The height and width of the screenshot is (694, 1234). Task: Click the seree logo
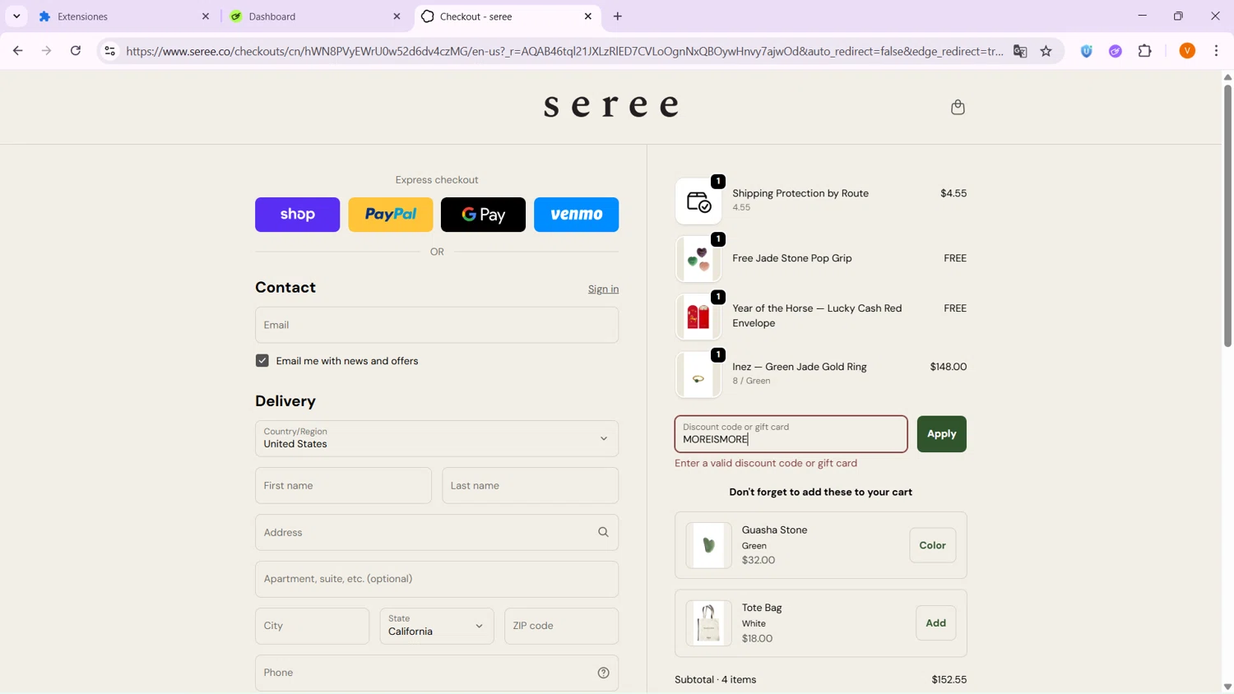pyautogui.click(x=611, y=105)
